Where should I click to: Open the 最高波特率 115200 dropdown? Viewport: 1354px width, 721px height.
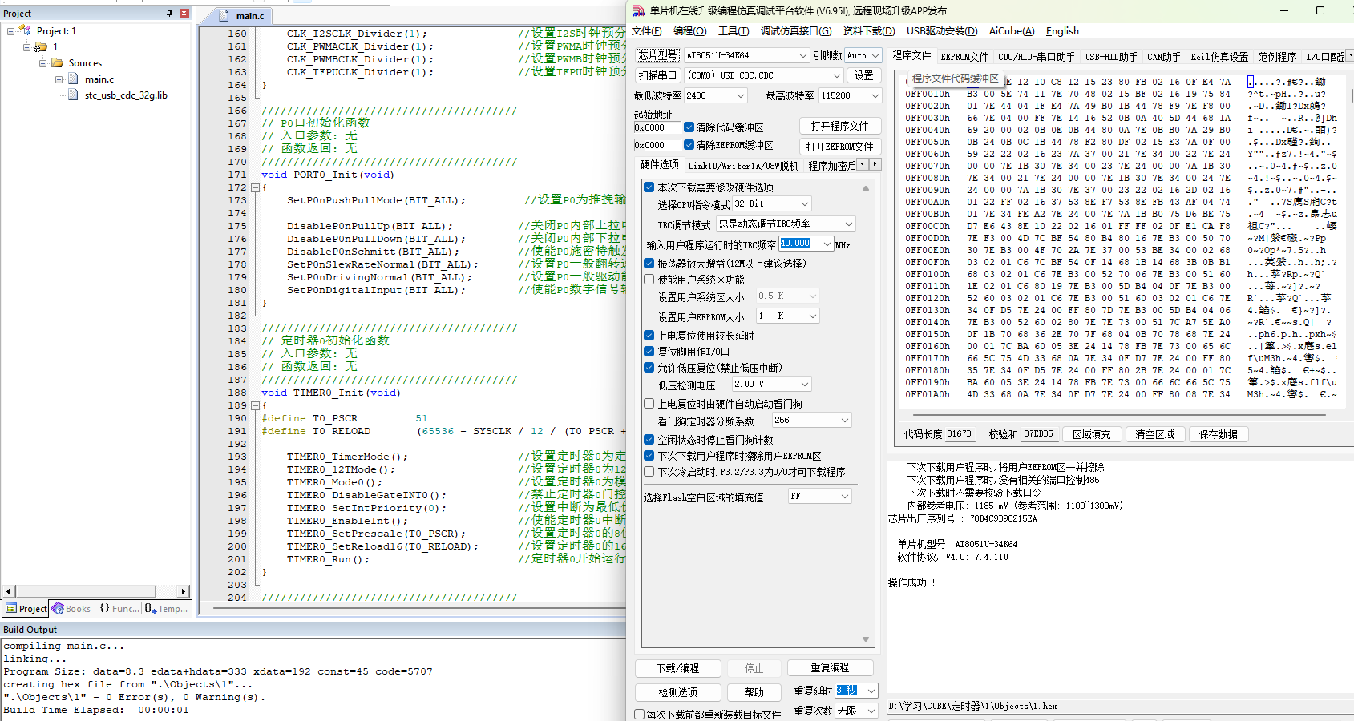tap(851, 95)
